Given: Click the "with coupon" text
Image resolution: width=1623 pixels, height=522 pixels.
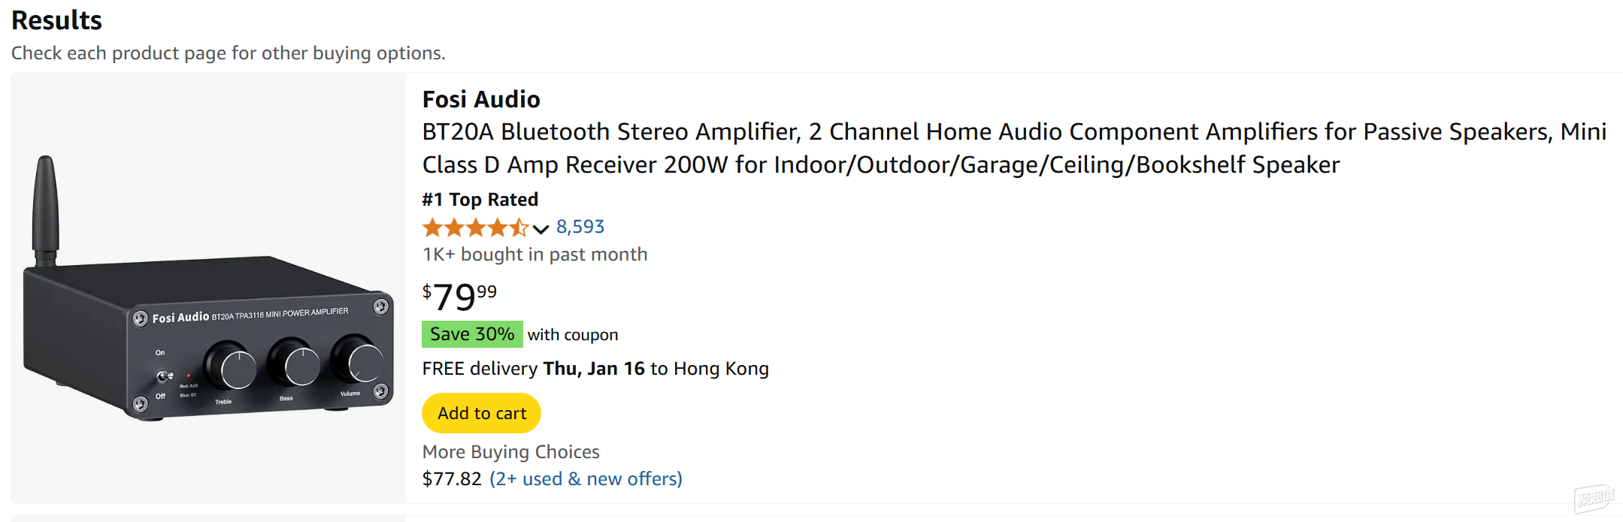Looking at the screenshot, I should tap(573, 335).
